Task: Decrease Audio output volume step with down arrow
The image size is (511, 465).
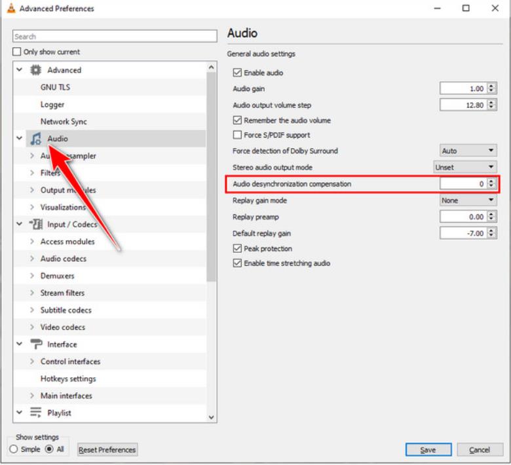Action: 491,107
